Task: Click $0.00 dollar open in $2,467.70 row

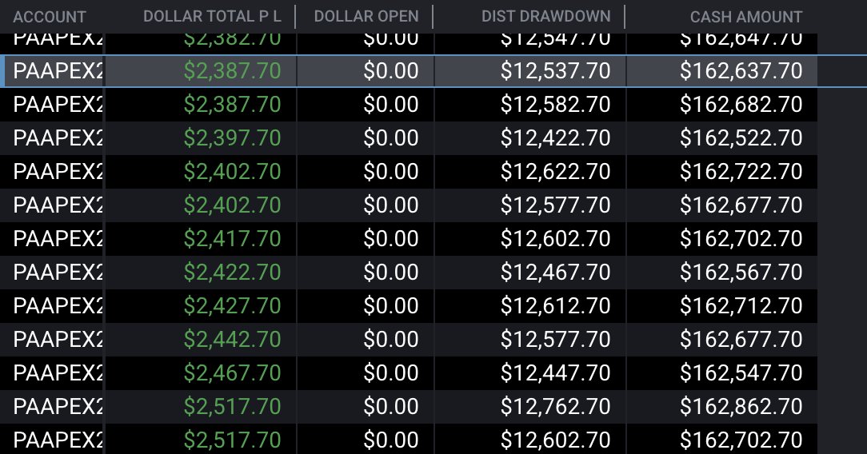Action: [x=391, y=372]
